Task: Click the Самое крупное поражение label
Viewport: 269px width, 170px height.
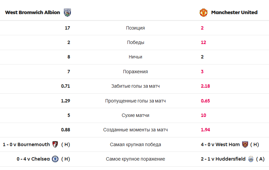Action: point(136,159)
